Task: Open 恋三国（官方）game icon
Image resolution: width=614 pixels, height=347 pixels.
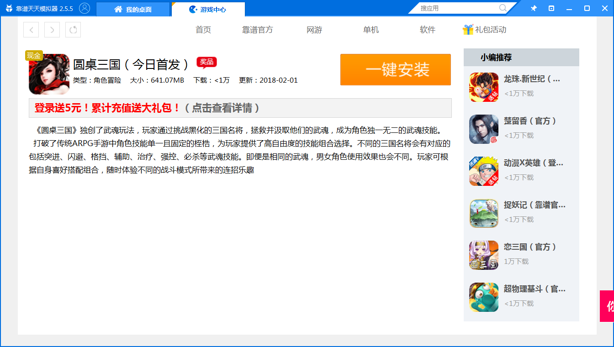Action: coord(484,255)
